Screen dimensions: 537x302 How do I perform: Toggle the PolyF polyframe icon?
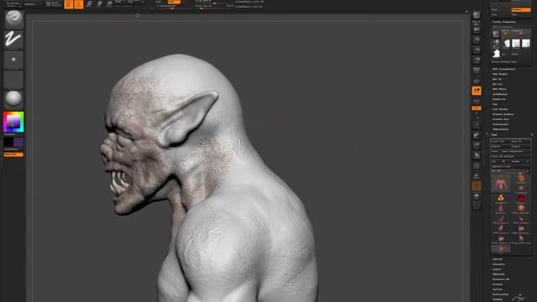477,166
